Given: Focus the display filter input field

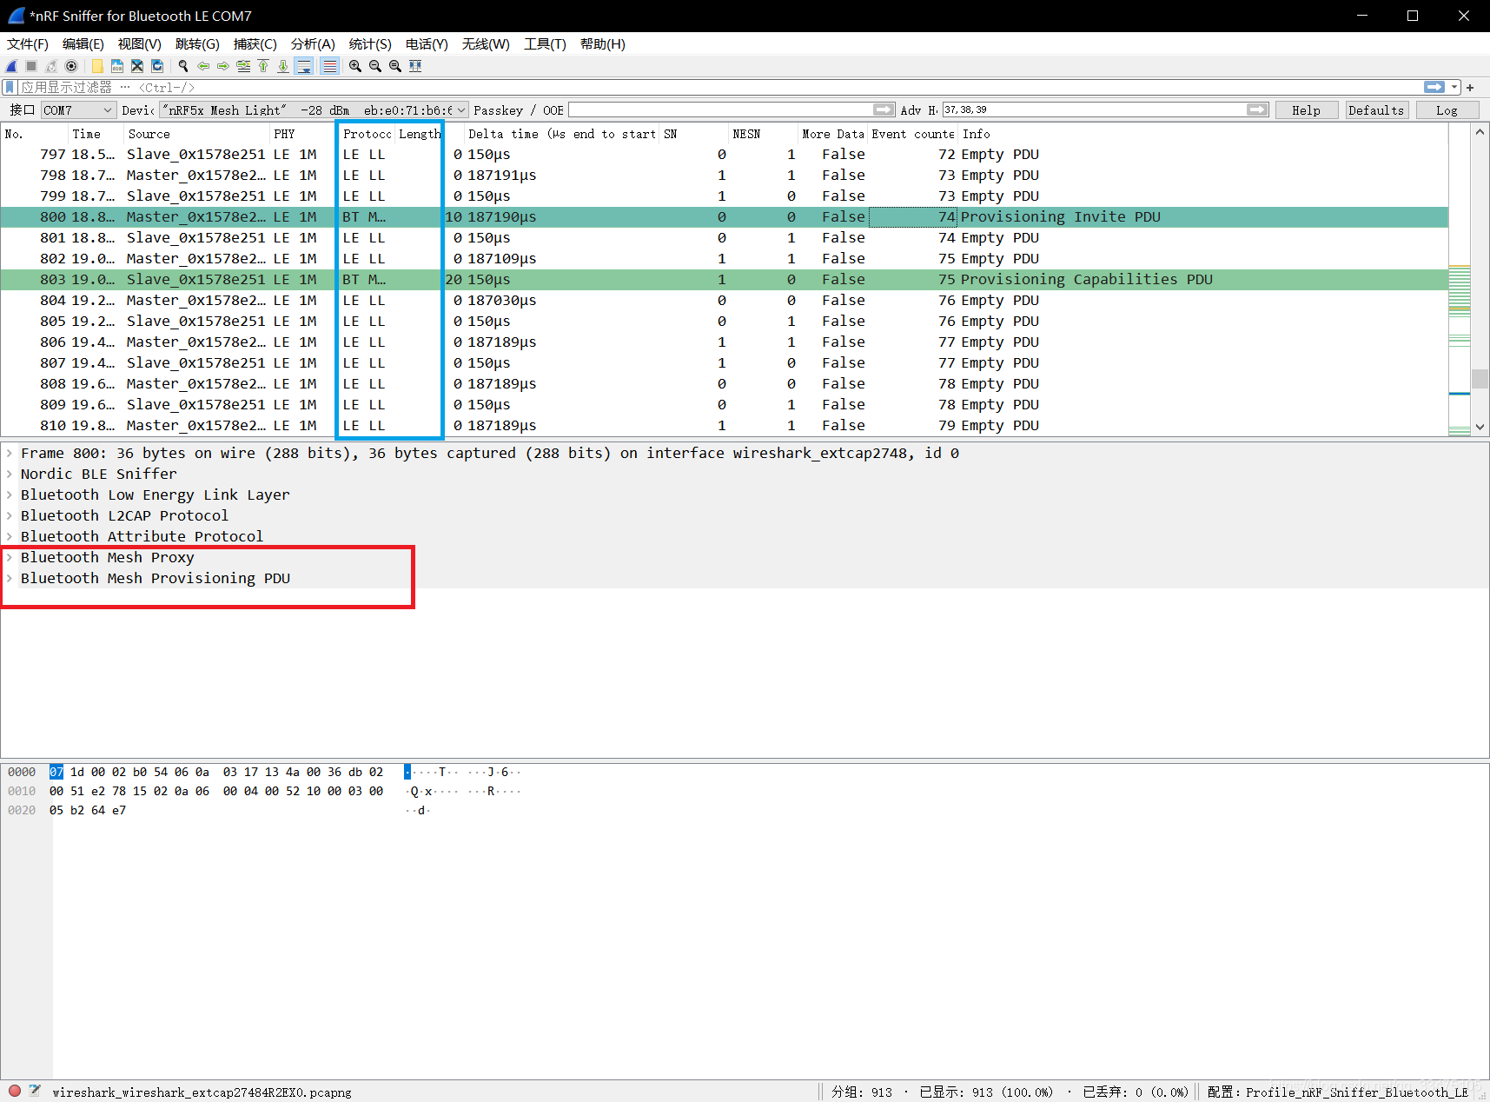Looking at the screenshot, I should point(721,87).
